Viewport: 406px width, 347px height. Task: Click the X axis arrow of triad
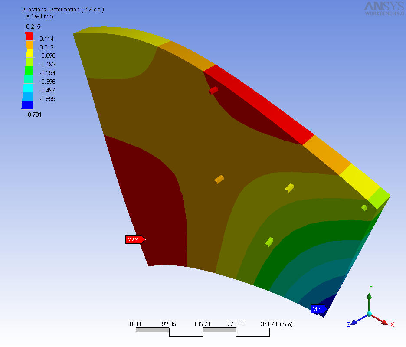380,320
